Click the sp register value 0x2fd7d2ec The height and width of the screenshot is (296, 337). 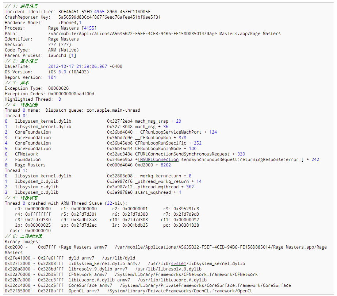pyautogui.click(x=84, y=225)
